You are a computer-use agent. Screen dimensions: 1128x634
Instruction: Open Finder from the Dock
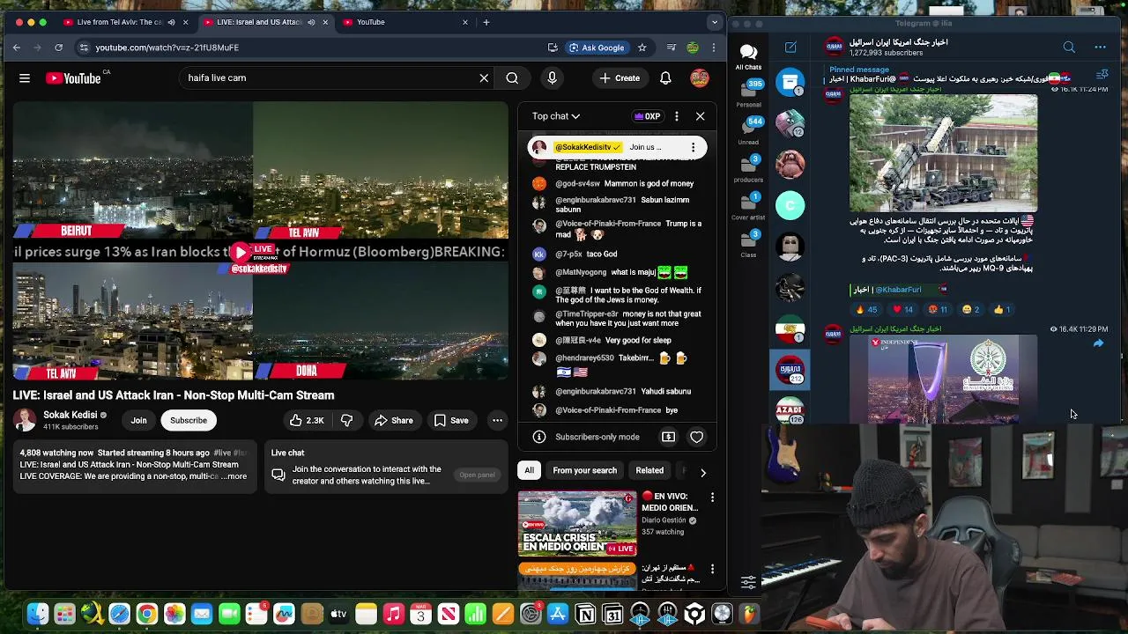37,614
